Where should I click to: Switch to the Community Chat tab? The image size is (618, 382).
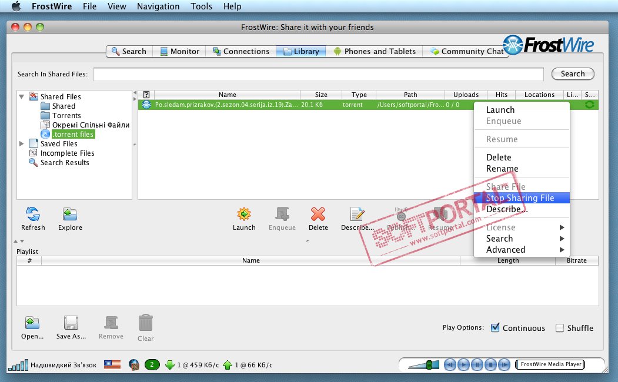(466, 51)
